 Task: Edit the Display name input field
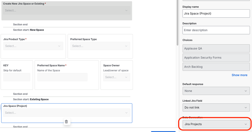(216, 14)
